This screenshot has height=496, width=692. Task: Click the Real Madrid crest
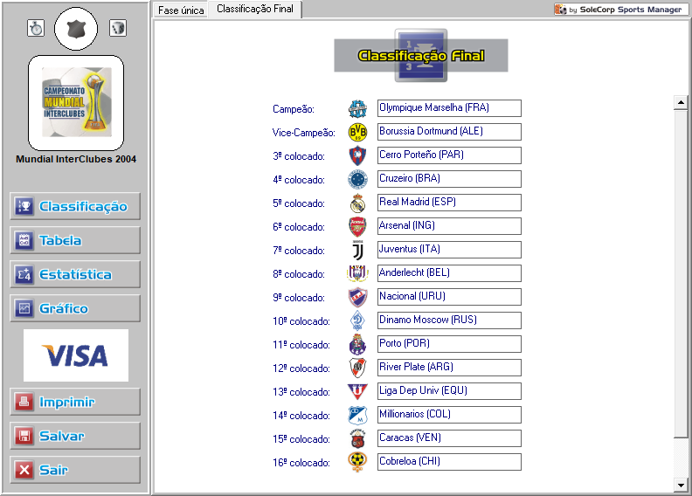pos(357,203)
